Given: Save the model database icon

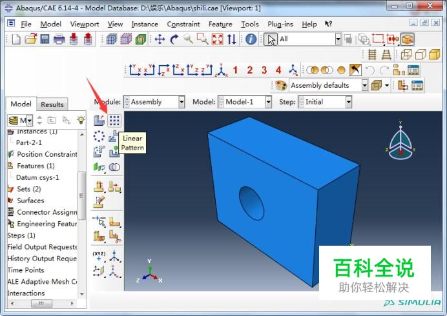Looking at the screenshot, I should pos(45,39).
